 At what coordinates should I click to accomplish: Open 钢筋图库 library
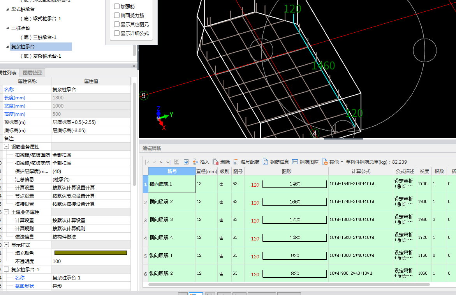pyautogui.click(x=305, y=162)
